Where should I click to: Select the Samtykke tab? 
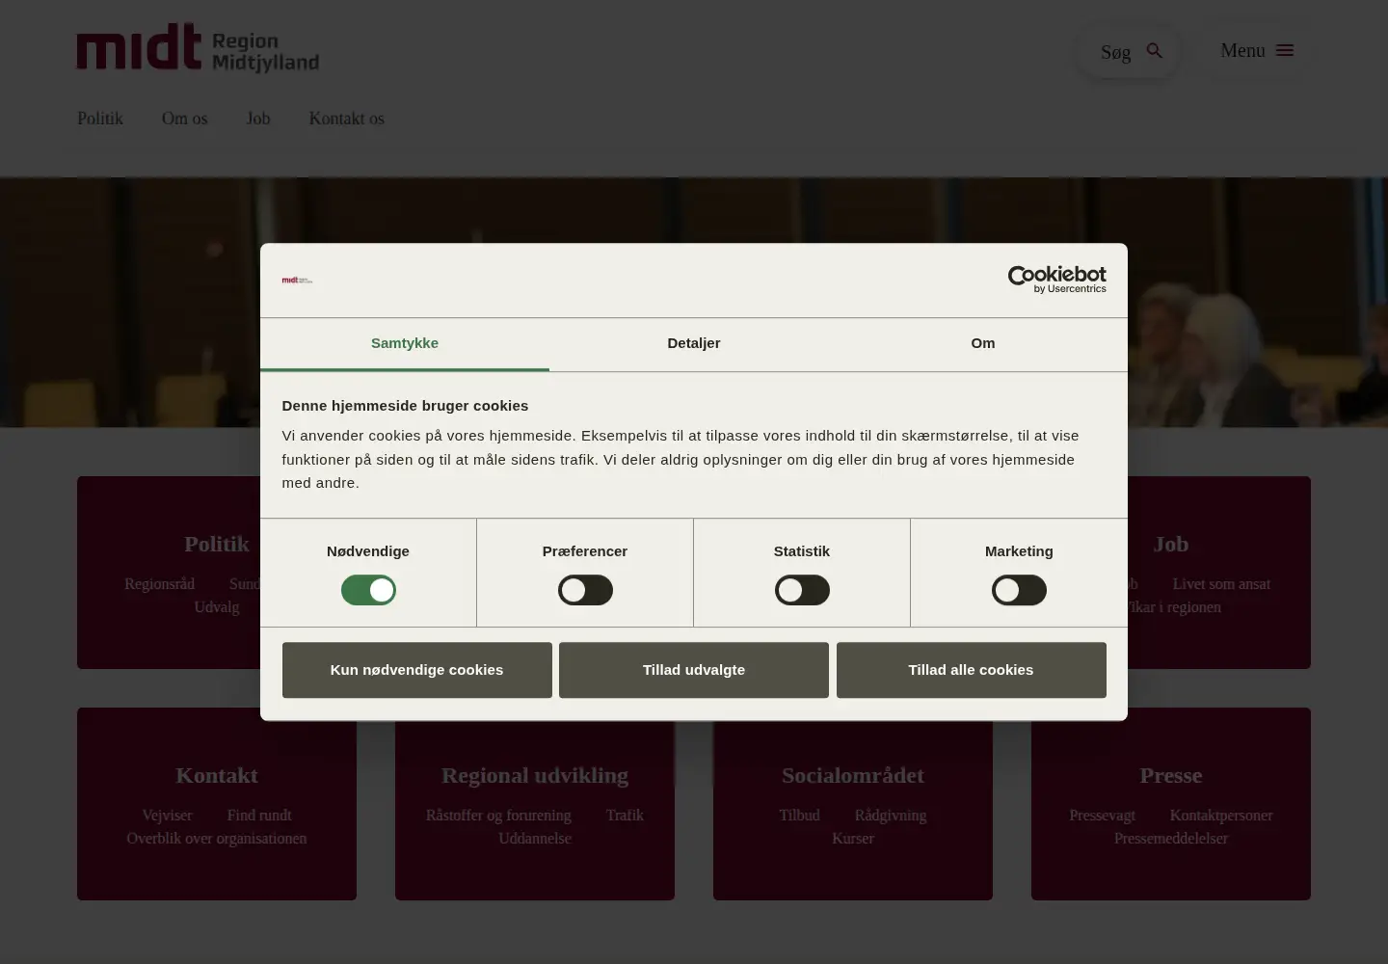click(405, 344)
